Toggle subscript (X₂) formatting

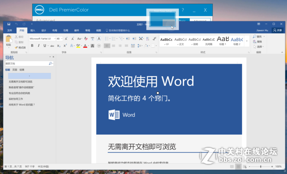[59, 46]
